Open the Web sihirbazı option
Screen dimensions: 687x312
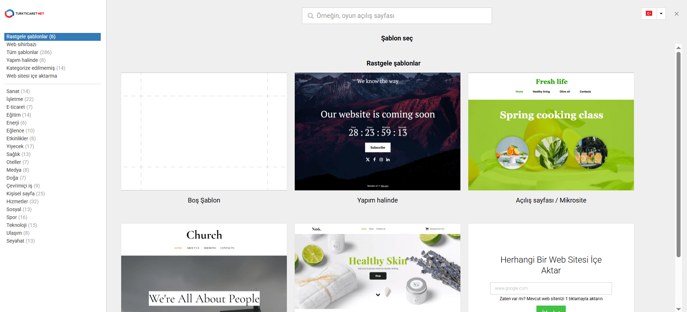[22, 44]
